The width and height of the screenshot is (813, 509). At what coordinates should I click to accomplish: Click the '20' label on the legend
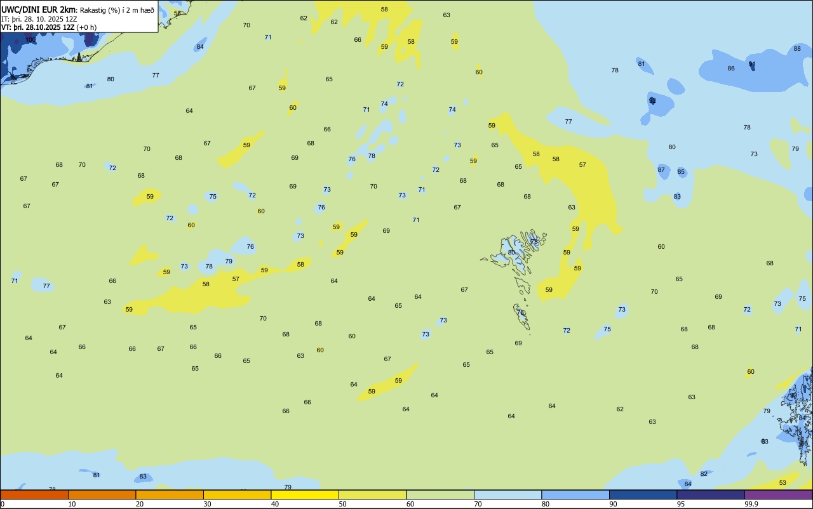click(140, 504)
